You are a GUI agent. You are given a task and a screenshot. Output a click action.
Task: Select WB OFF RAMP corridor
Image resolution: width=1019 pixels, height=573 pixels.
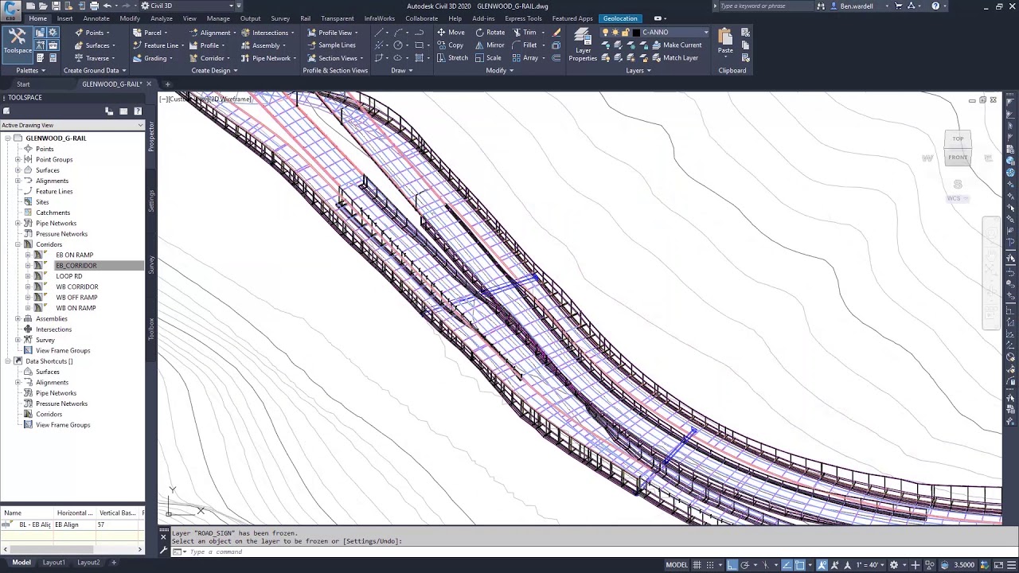(76, 298)
